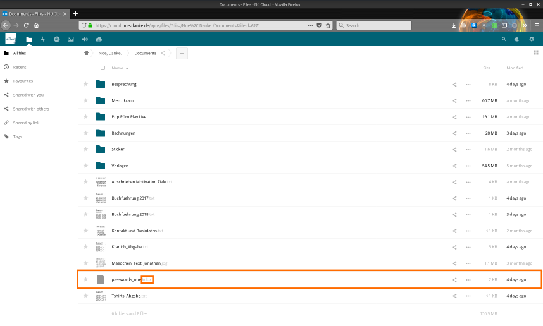Switch to grid view icon

pyautogui.click(x=535, y=54)
